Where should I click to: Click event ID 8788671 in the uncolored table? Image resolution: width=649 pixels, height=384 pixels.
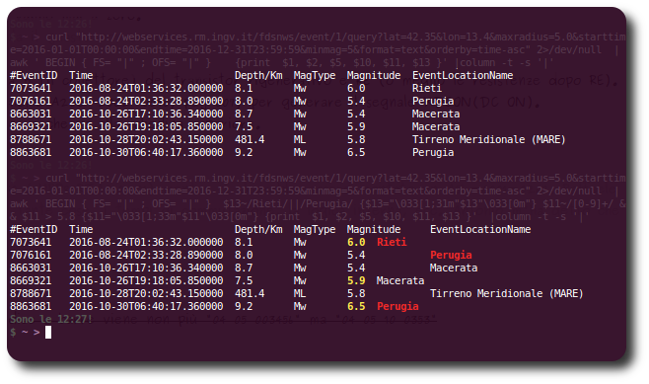click(x=31, y=139)
